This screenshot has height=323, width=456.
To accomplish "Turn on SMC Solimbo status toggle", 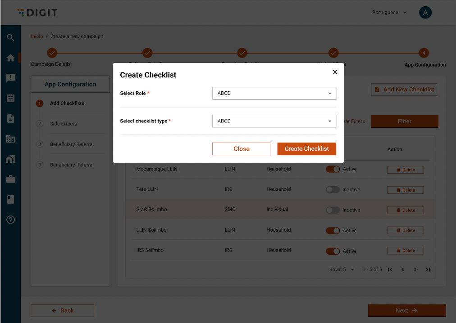I will click(333, 210).
